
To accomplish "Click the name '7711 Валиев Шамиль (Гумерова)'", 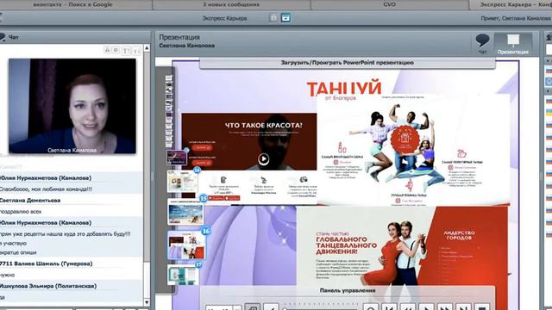I will click(46, 263).
